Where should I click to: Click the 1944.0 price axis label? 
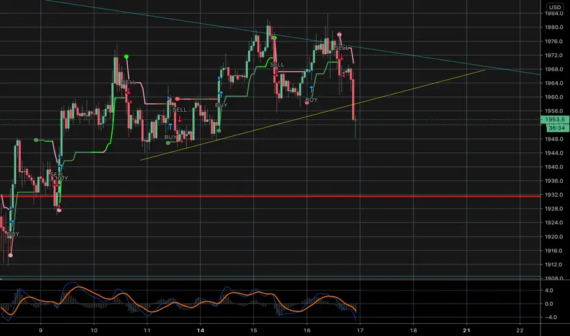[553, 153]
